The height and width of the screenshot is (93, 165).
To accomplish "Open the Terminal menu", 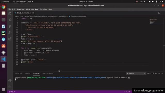I will pyautogui.click(x=44, y=9).
